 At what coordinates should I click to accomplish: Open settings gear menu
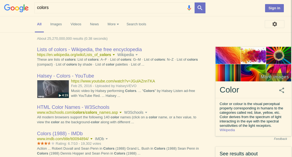coord(275,24)
